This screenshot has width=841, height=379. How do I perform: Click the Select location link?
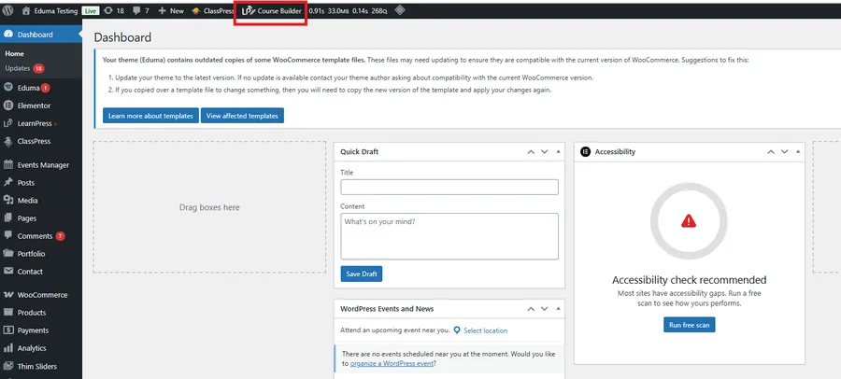485,330
